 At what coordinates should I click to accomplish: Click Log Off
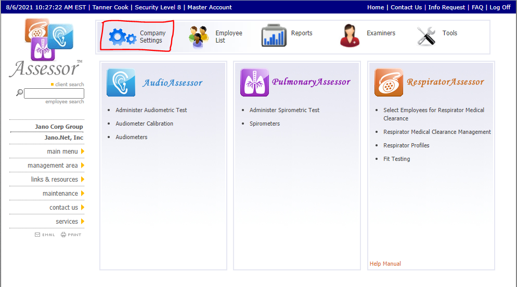(x=500, y=7)
